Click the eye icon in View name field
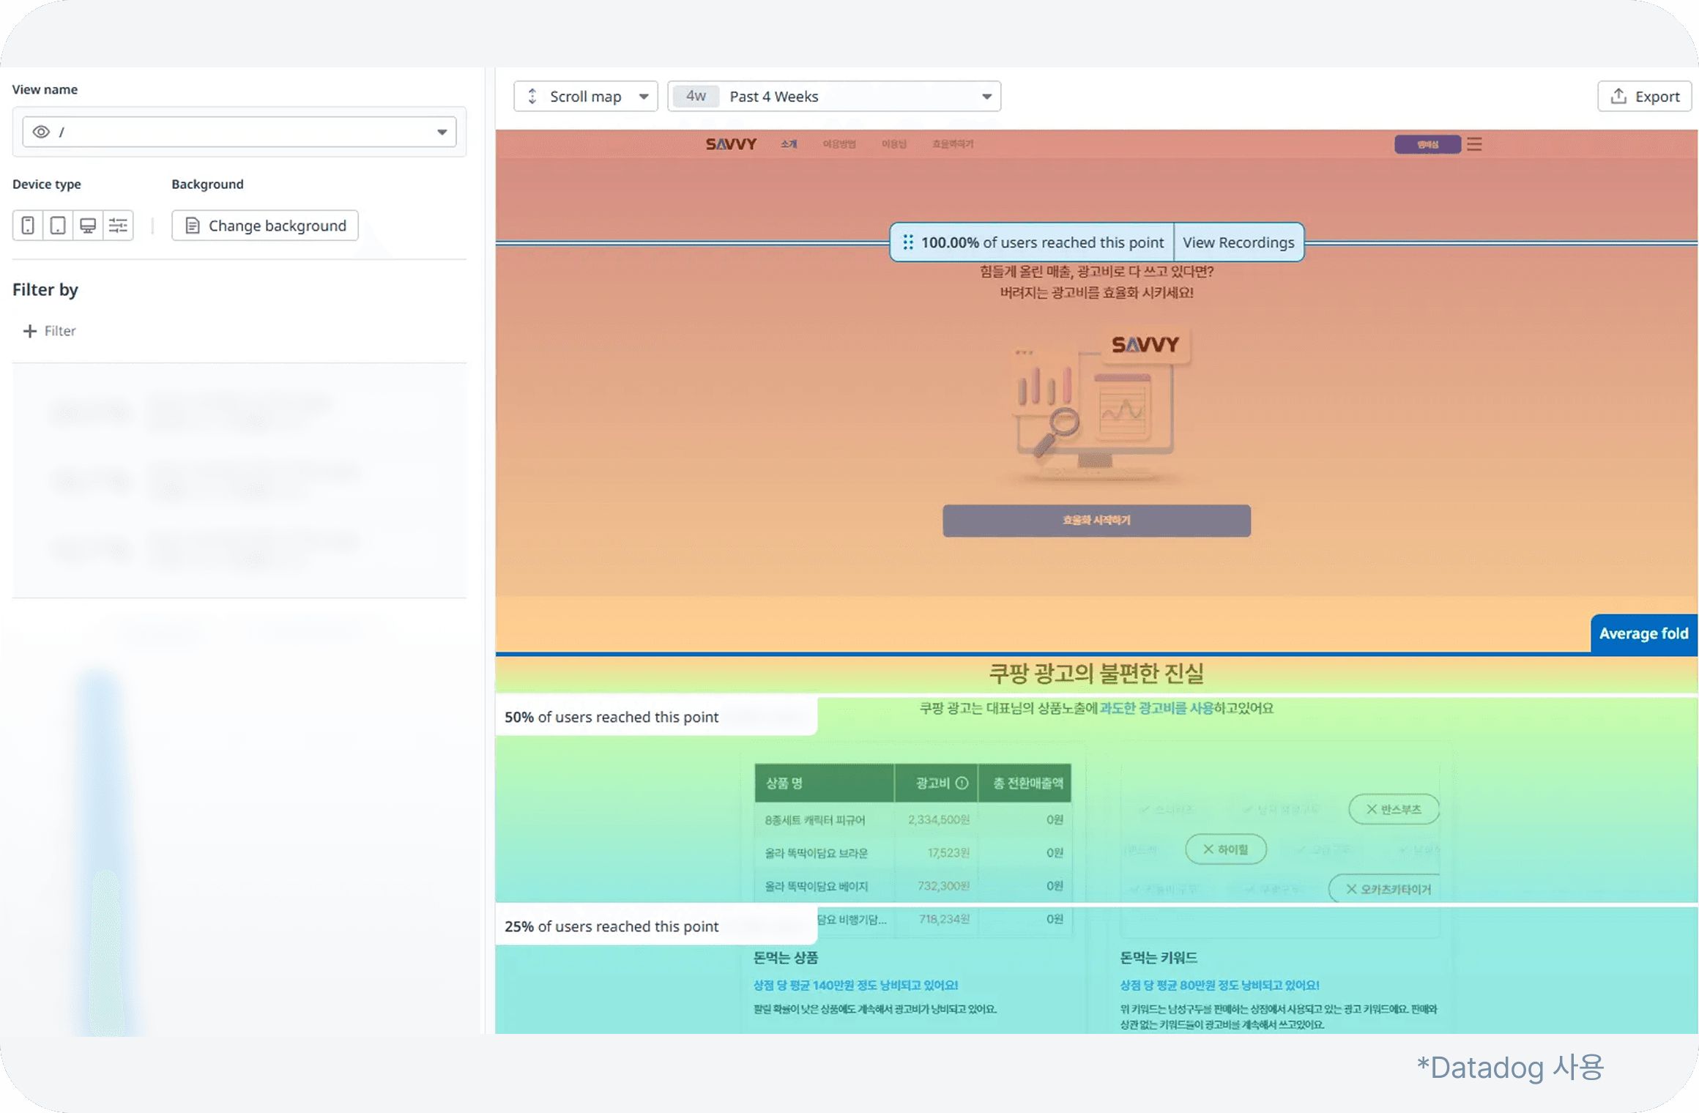Viewport: 1699px width, 1113px height. point(41,132)
